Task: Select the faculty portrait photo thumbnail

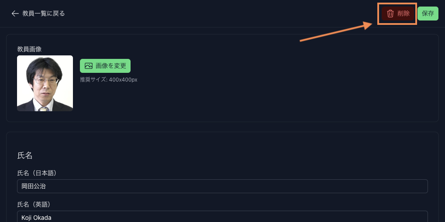Action: coord(45,83)
